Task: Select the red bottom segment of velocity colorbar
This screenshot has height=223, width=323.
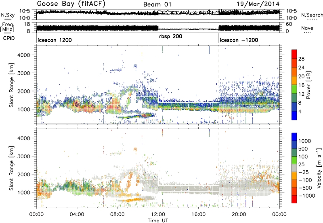Action: 294,199
